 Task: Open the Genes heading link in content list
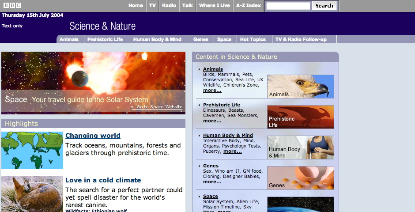[x=211, y=166]
